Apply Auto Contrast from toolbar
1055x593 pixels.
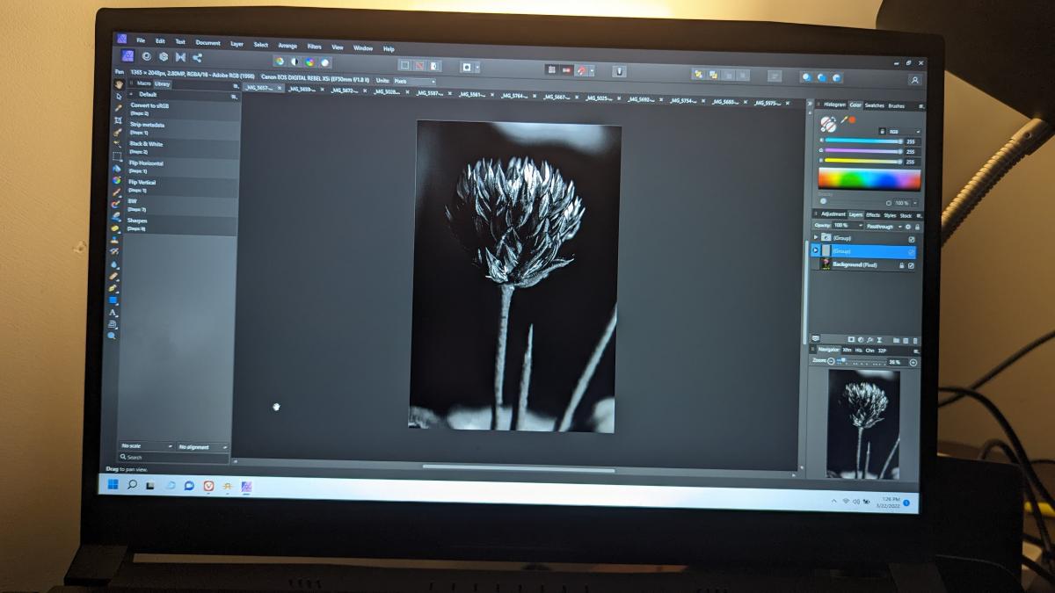point(295,61)
